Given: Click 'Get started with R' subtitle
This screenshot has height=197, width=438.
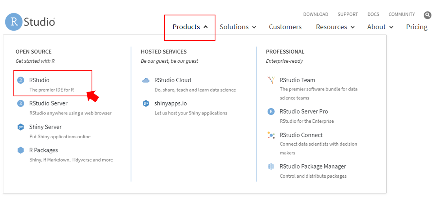Looking at the screenshot, I should click(35, 61).
